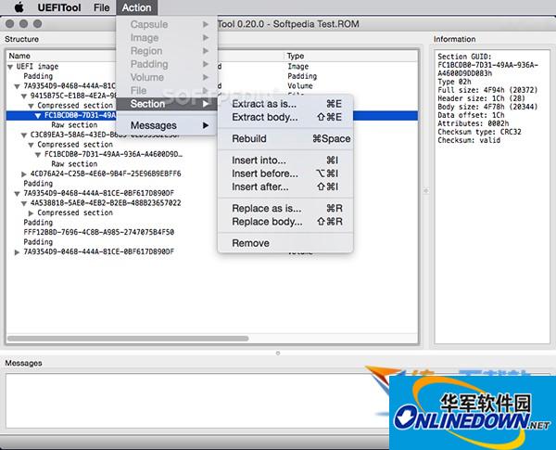Image resolution: width=556 pixels, height=450 pixels.
Task: Click the 'Volume' type cell of first volume
Action: click(300, 86)
